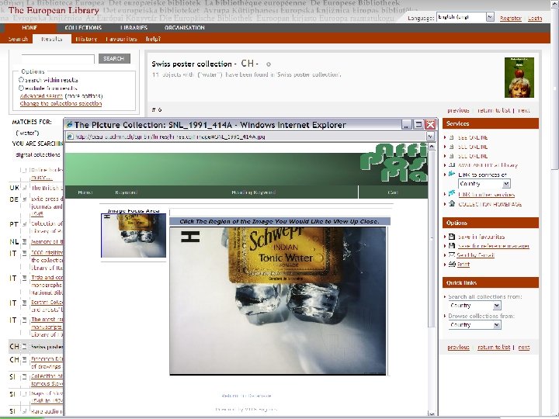
Task: Click 'return to list' below Quick links
Action: pos(494,347)
